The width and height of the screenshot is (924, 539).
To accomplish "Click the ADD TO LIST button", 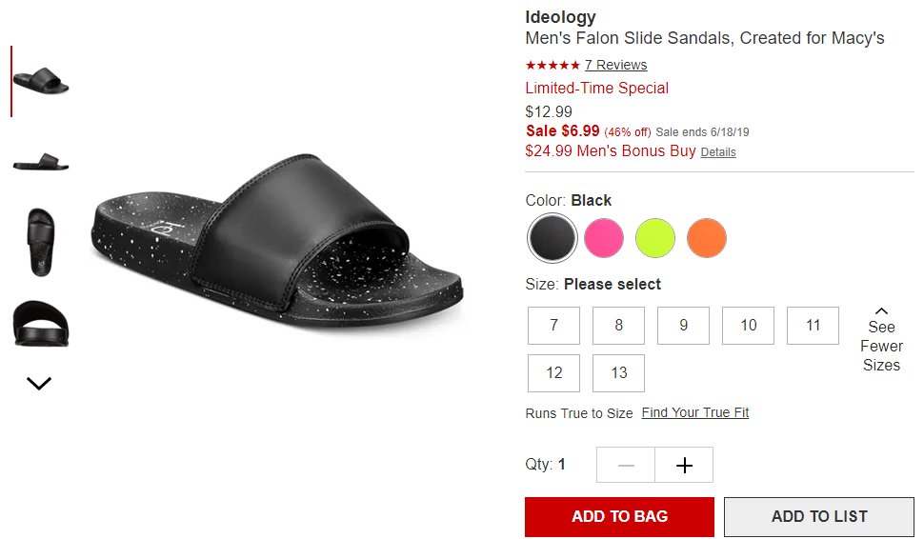I will point(819,516).
